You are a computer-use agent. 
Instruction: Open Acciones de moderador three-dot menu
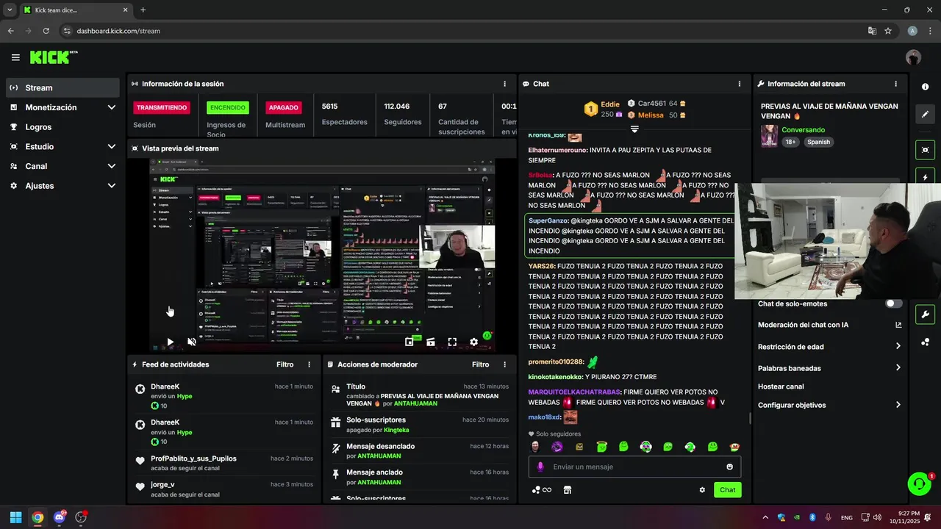504,364
